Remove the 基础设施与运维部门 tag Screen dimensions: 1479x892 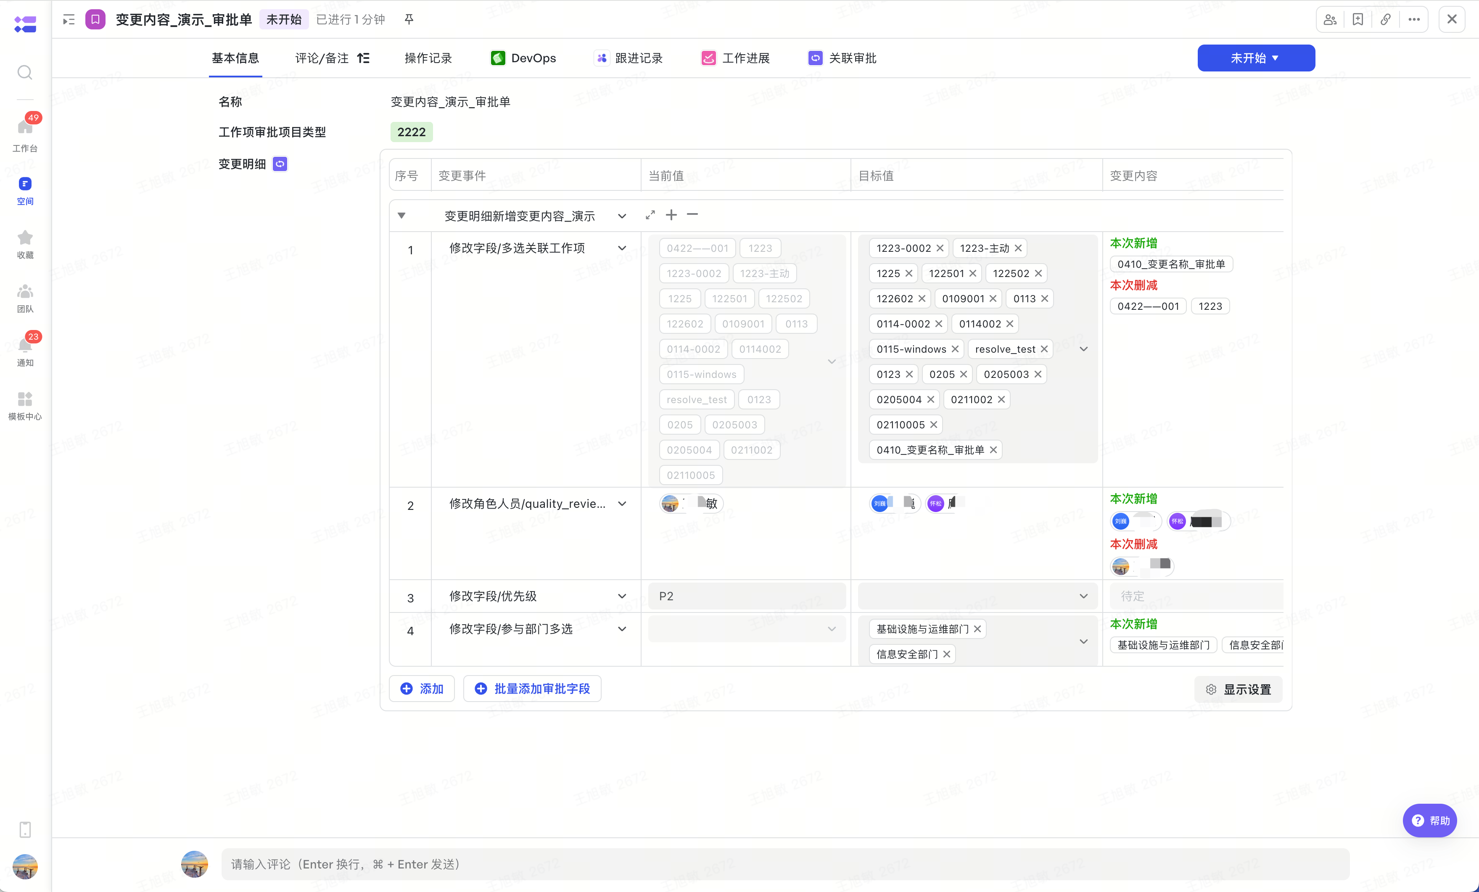tap(978, 629)
